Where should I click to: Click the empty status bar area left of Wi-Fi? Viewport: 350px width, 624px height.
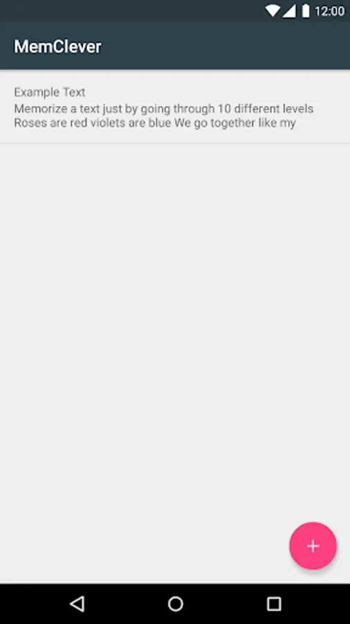[x=131, y=10]
